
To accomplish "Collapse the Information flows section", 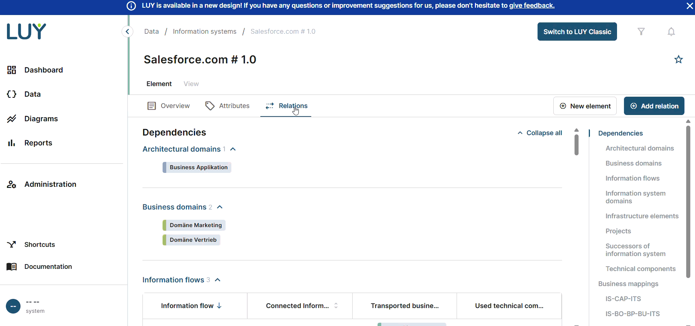I will pos(218,280).
